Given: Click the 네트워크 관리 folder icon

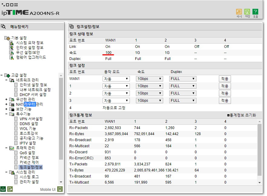Looking at the screenshot, I should 12,80.
